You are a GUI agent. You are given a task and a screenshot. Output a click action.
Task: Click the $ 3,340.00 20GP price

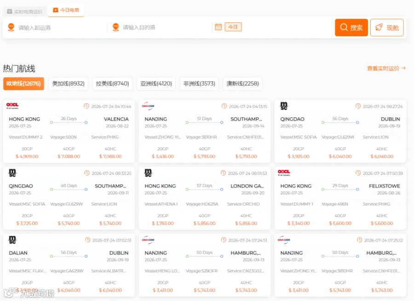tap(299, 223)
